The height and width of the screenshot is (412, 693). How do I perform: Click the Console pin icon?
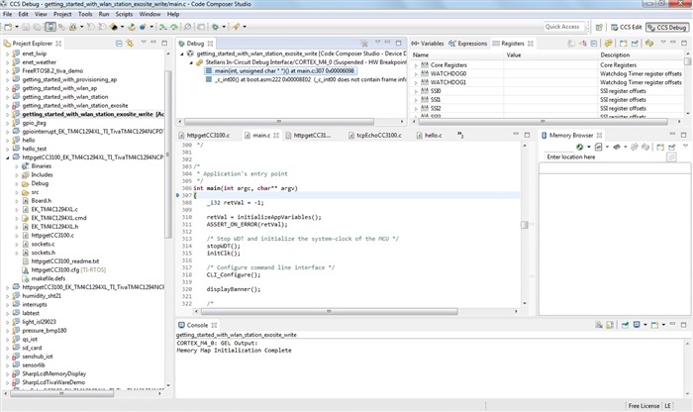point(625,325)
